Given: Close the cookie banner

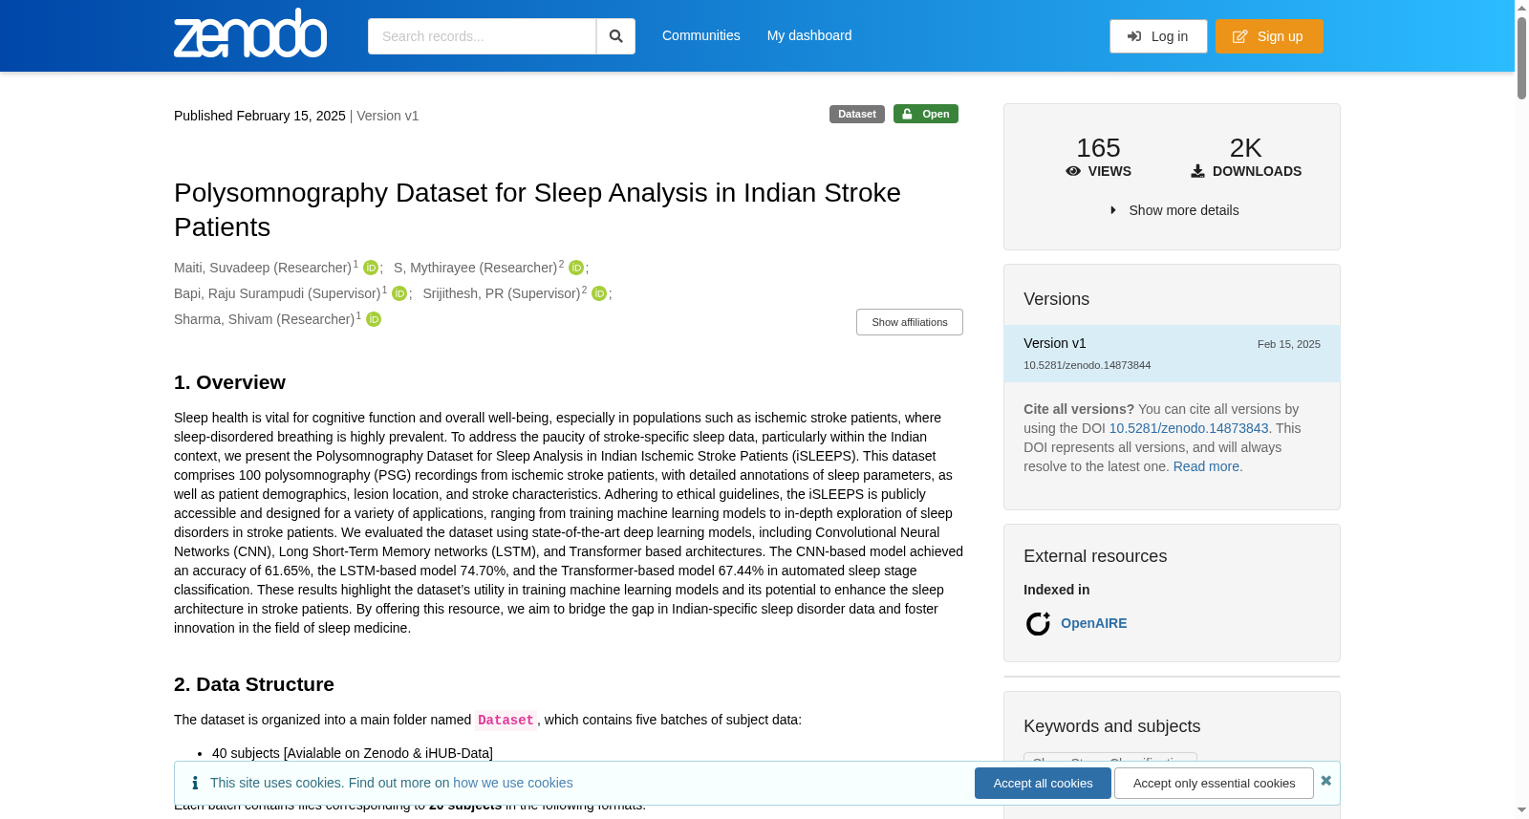Looking at the screenshot, I should tap(1325, 781).
